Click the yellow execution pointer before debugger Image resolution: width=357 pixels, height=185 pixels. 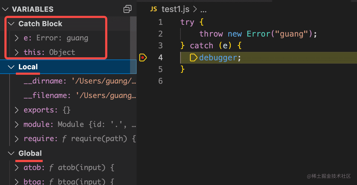193,58
